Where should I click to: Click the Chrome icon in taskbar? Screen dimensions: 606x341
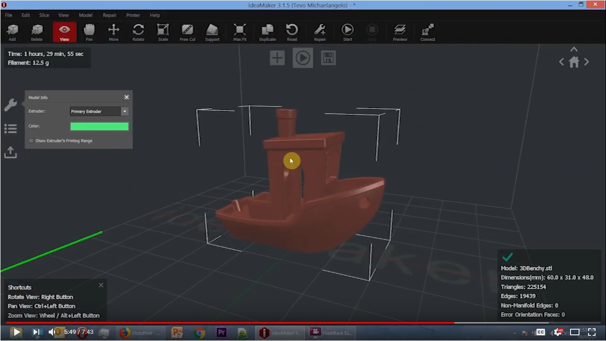(200, 332)
